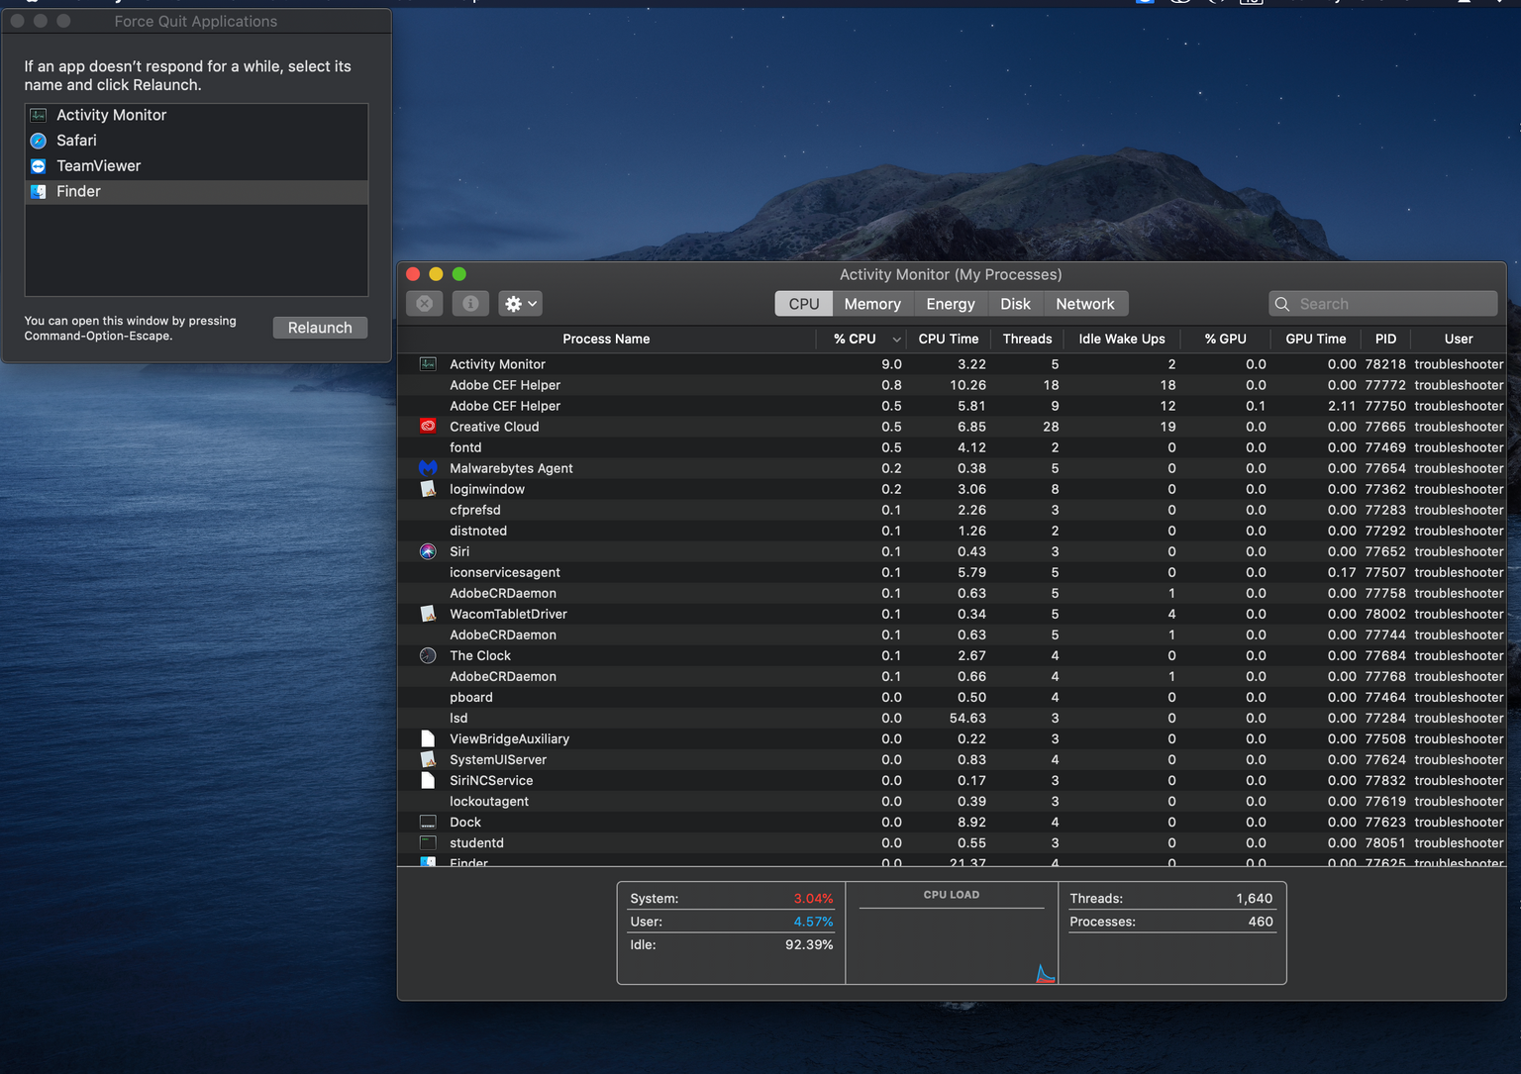
Task: Switch to the Memory tab
Action: click(x=871, y=303)
